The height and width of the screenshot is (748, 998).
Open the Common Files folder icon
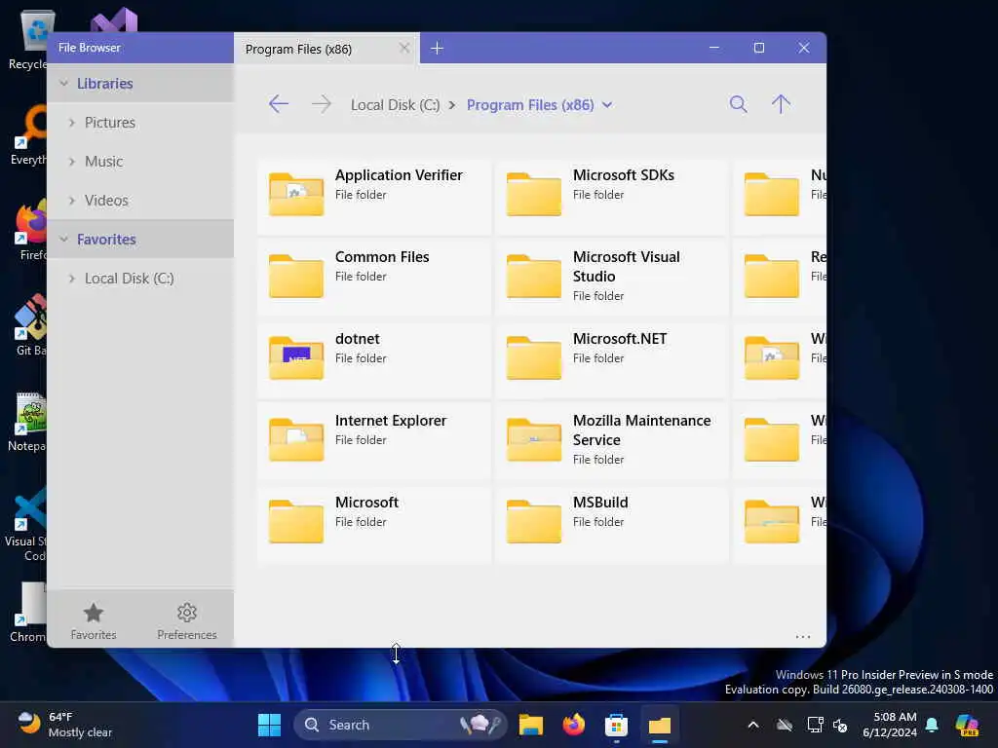coord(296,276)
